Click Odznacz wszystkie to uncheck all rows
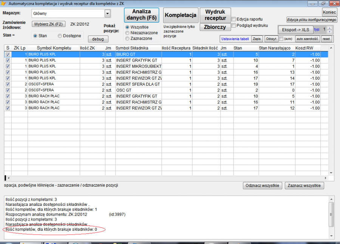This screenshot has height=244, width=340. click(263, 186)
